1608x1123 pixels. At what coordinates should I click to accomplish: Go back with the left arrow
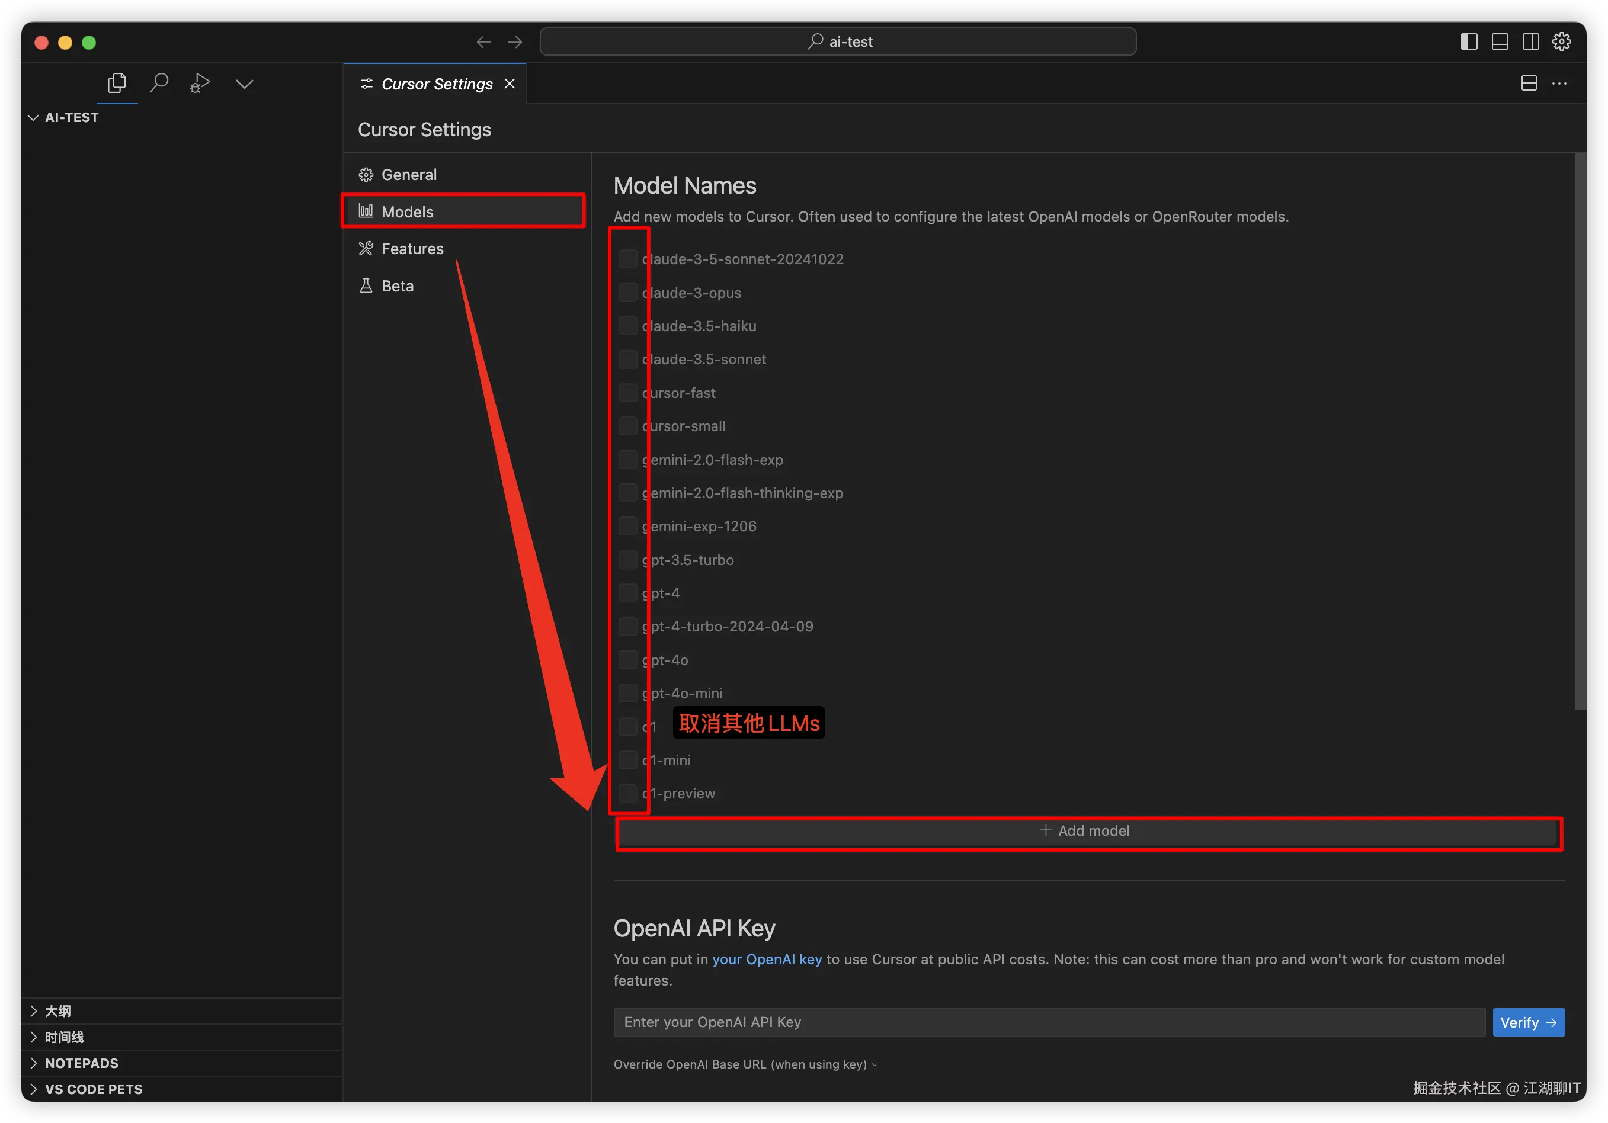point(483,42)
